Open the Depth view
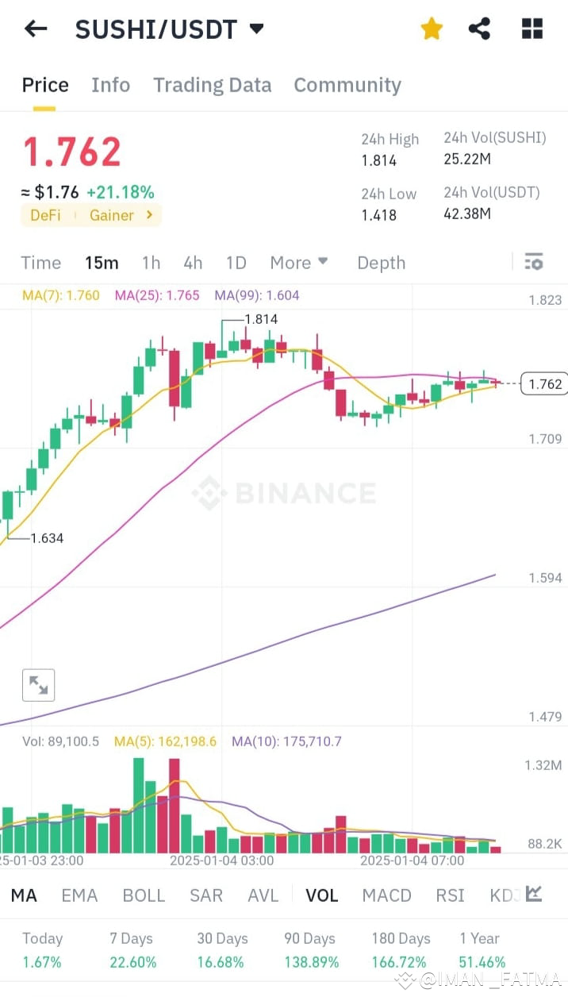568x997 pixels. [381, 263]
